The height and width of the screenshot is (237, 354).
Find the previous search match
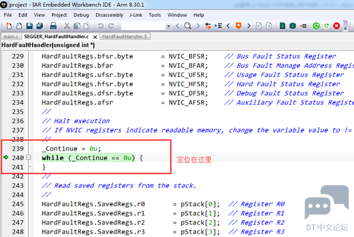tap(177, 26)
